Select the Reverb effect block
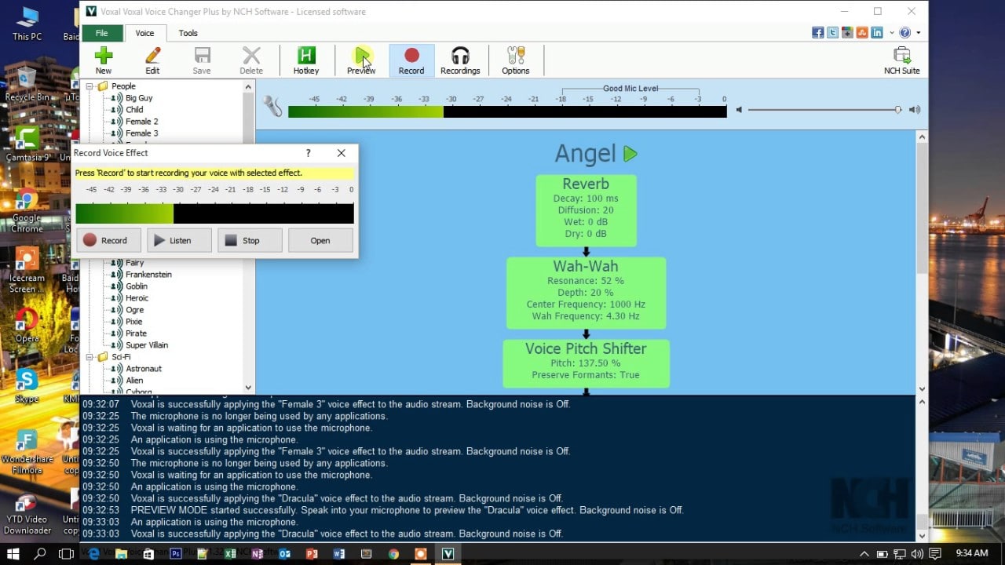 point(586,210)
